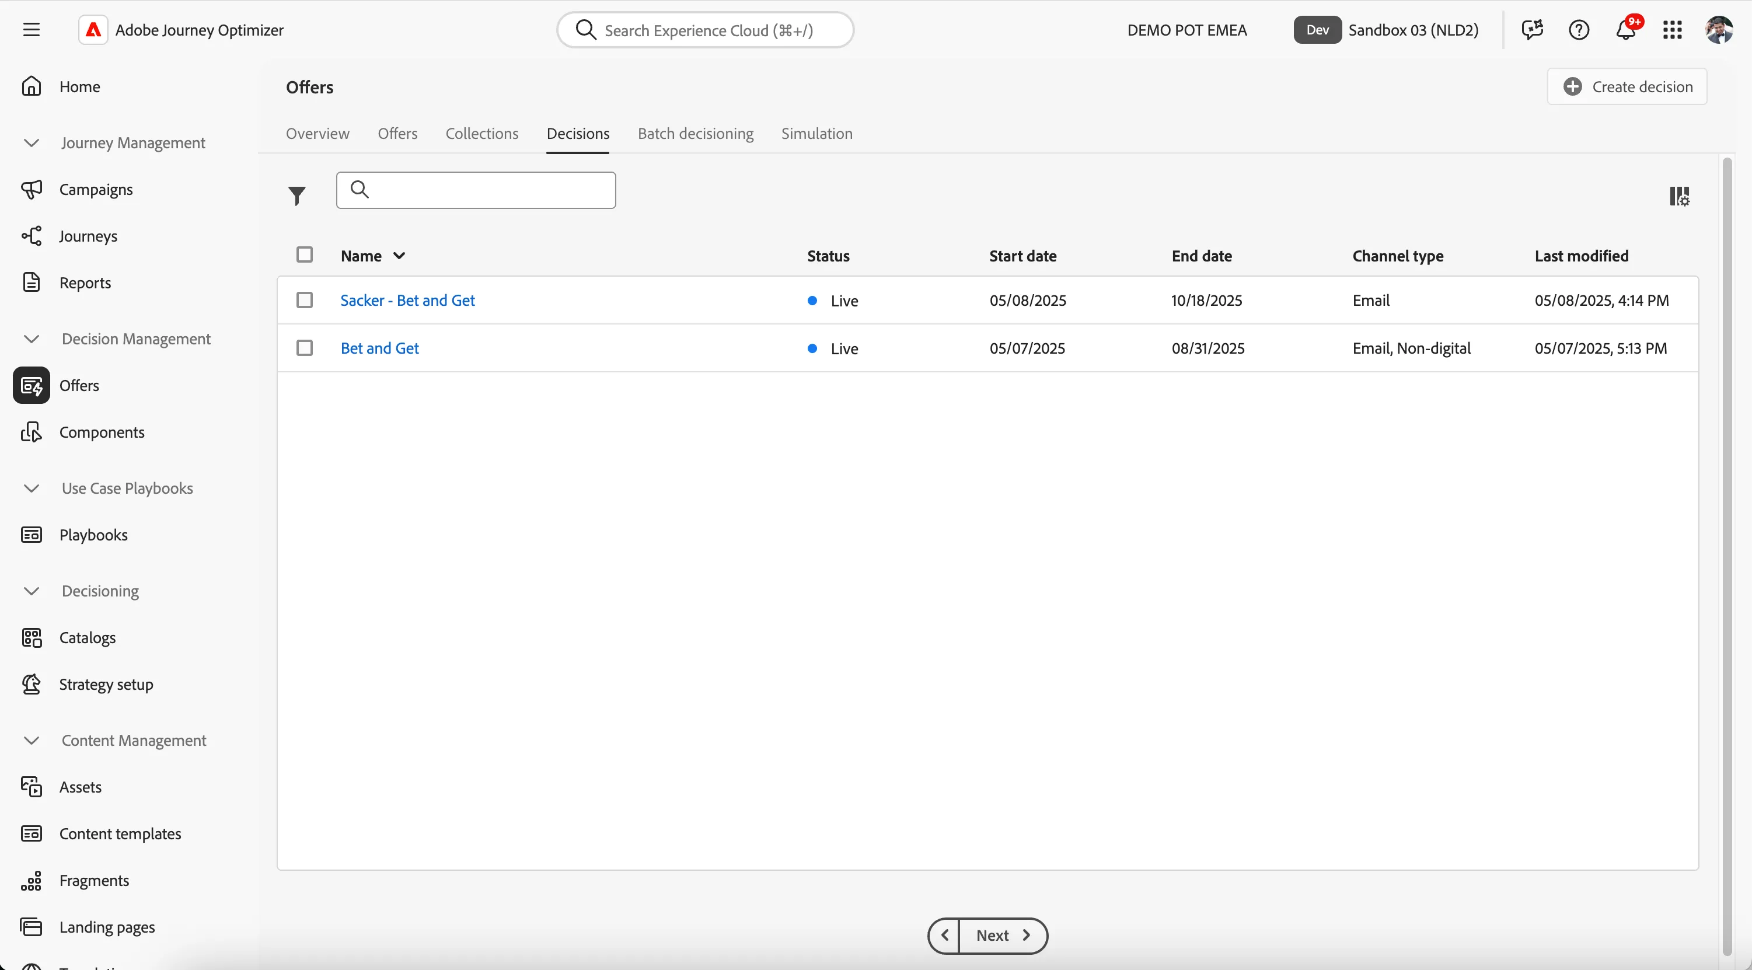Open Reports from the sidebar

66,282
